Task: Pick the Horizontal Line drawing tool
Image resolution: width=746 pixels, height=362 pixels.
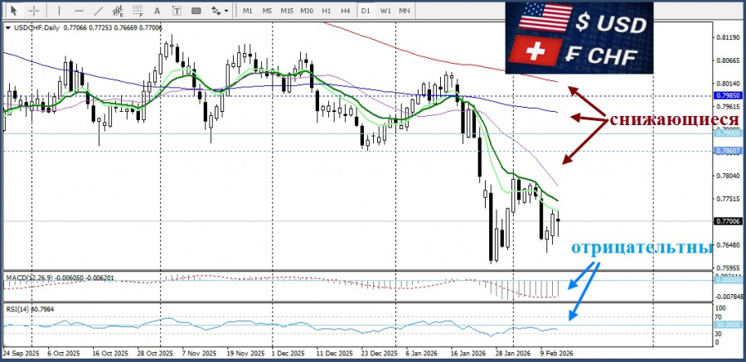Action: (x=79, y=10)
